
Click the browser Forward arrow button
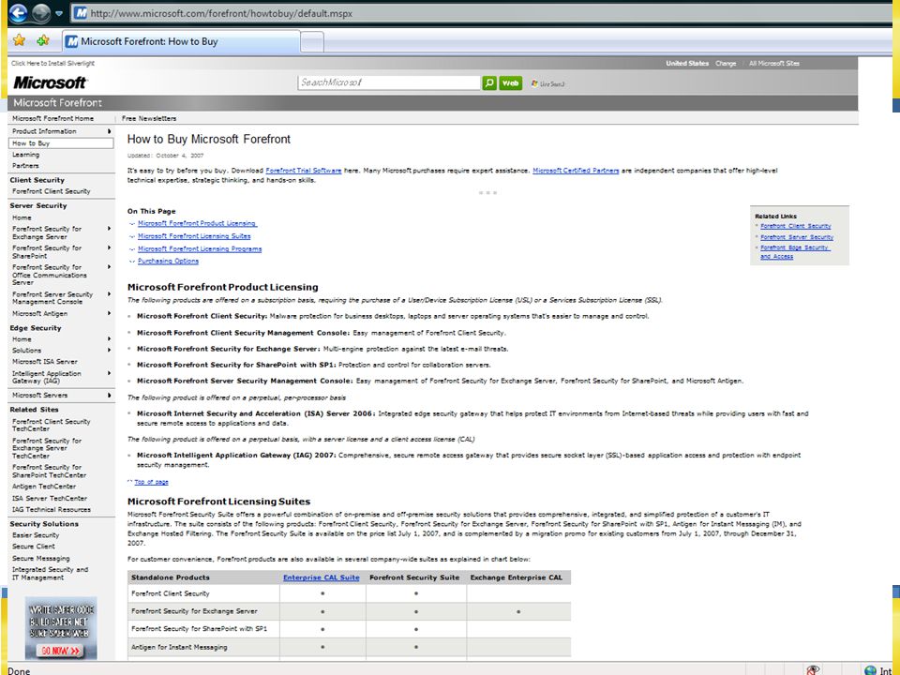point(41,12)
